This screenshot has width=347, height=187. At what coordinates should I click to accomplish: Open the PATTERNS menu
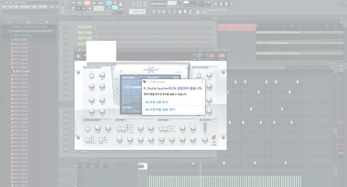[x=25, y=7]
